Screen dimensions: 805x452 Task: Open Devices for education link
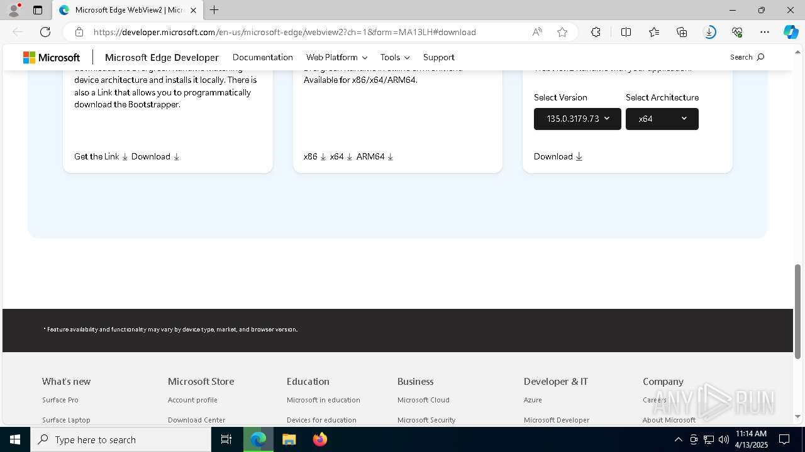(321, 420)
